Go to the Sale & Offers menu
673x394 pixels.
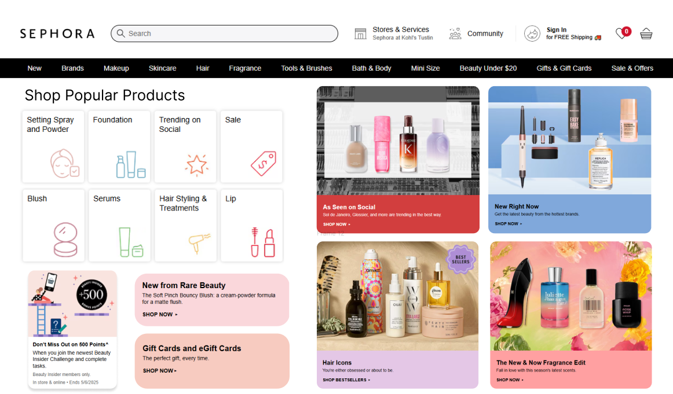click(x=632, y=68)
